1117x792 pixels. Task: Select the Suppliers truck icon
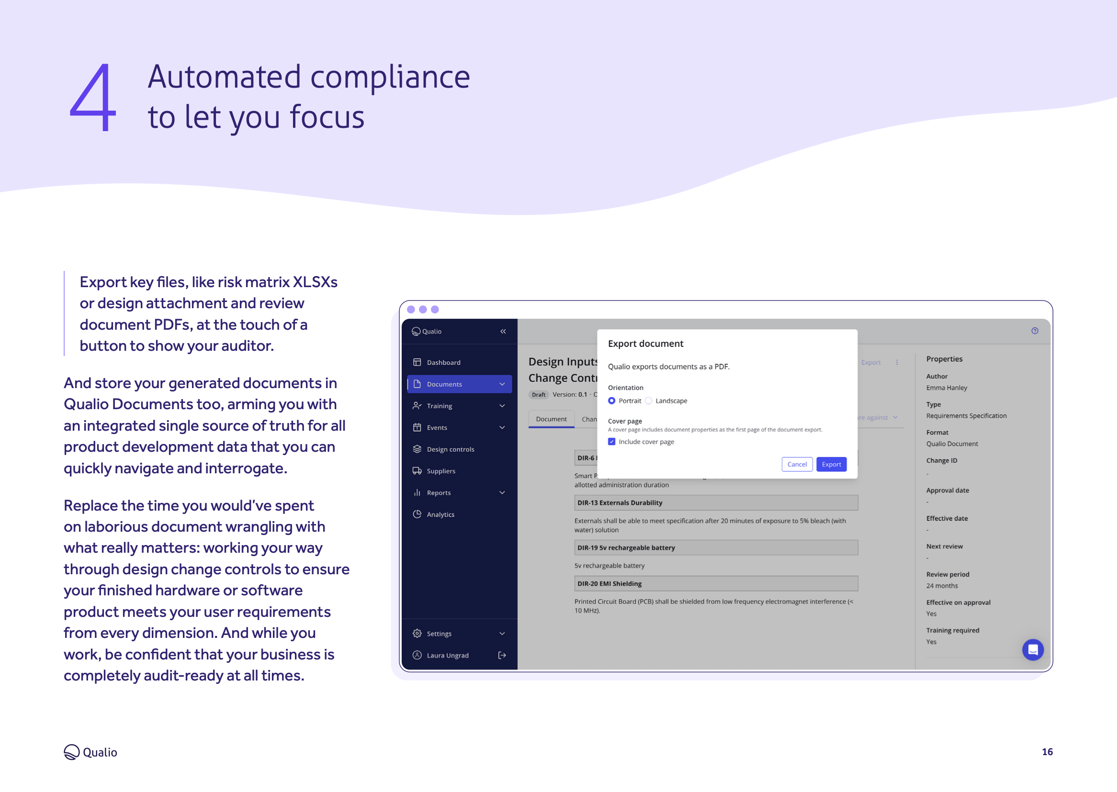tap(417, 470)
